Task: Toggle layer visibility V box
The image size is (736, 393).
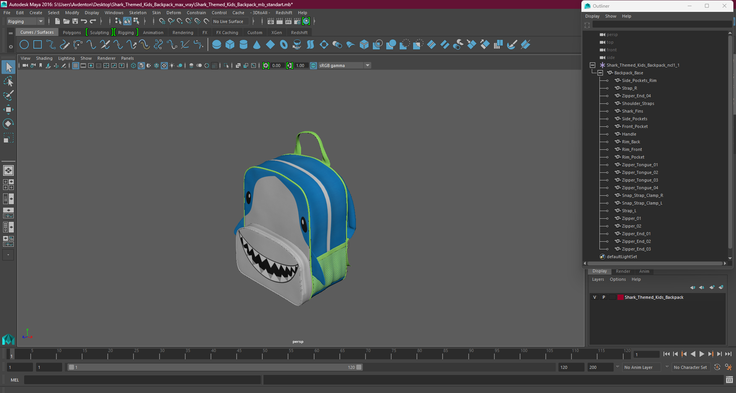Action: 594,297
